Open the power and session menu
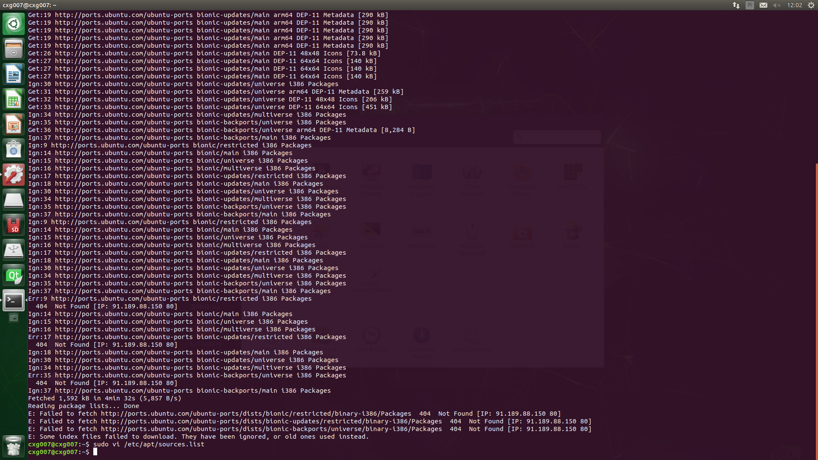 tap(811, 5)
